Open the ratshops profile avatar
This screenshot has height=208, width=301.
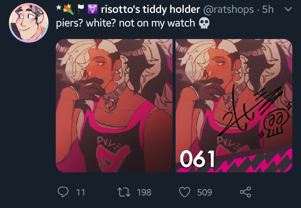point(29,23)
